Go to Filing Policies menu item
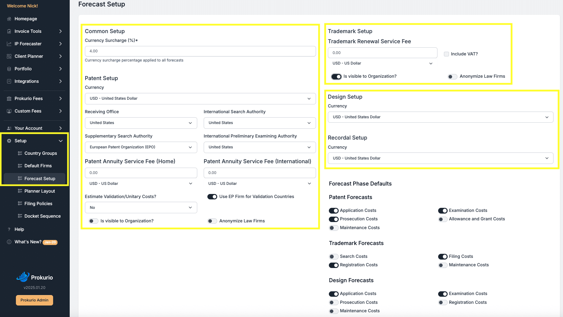The height and width of the screenshot is (317, 563). [x=38, y=204]
